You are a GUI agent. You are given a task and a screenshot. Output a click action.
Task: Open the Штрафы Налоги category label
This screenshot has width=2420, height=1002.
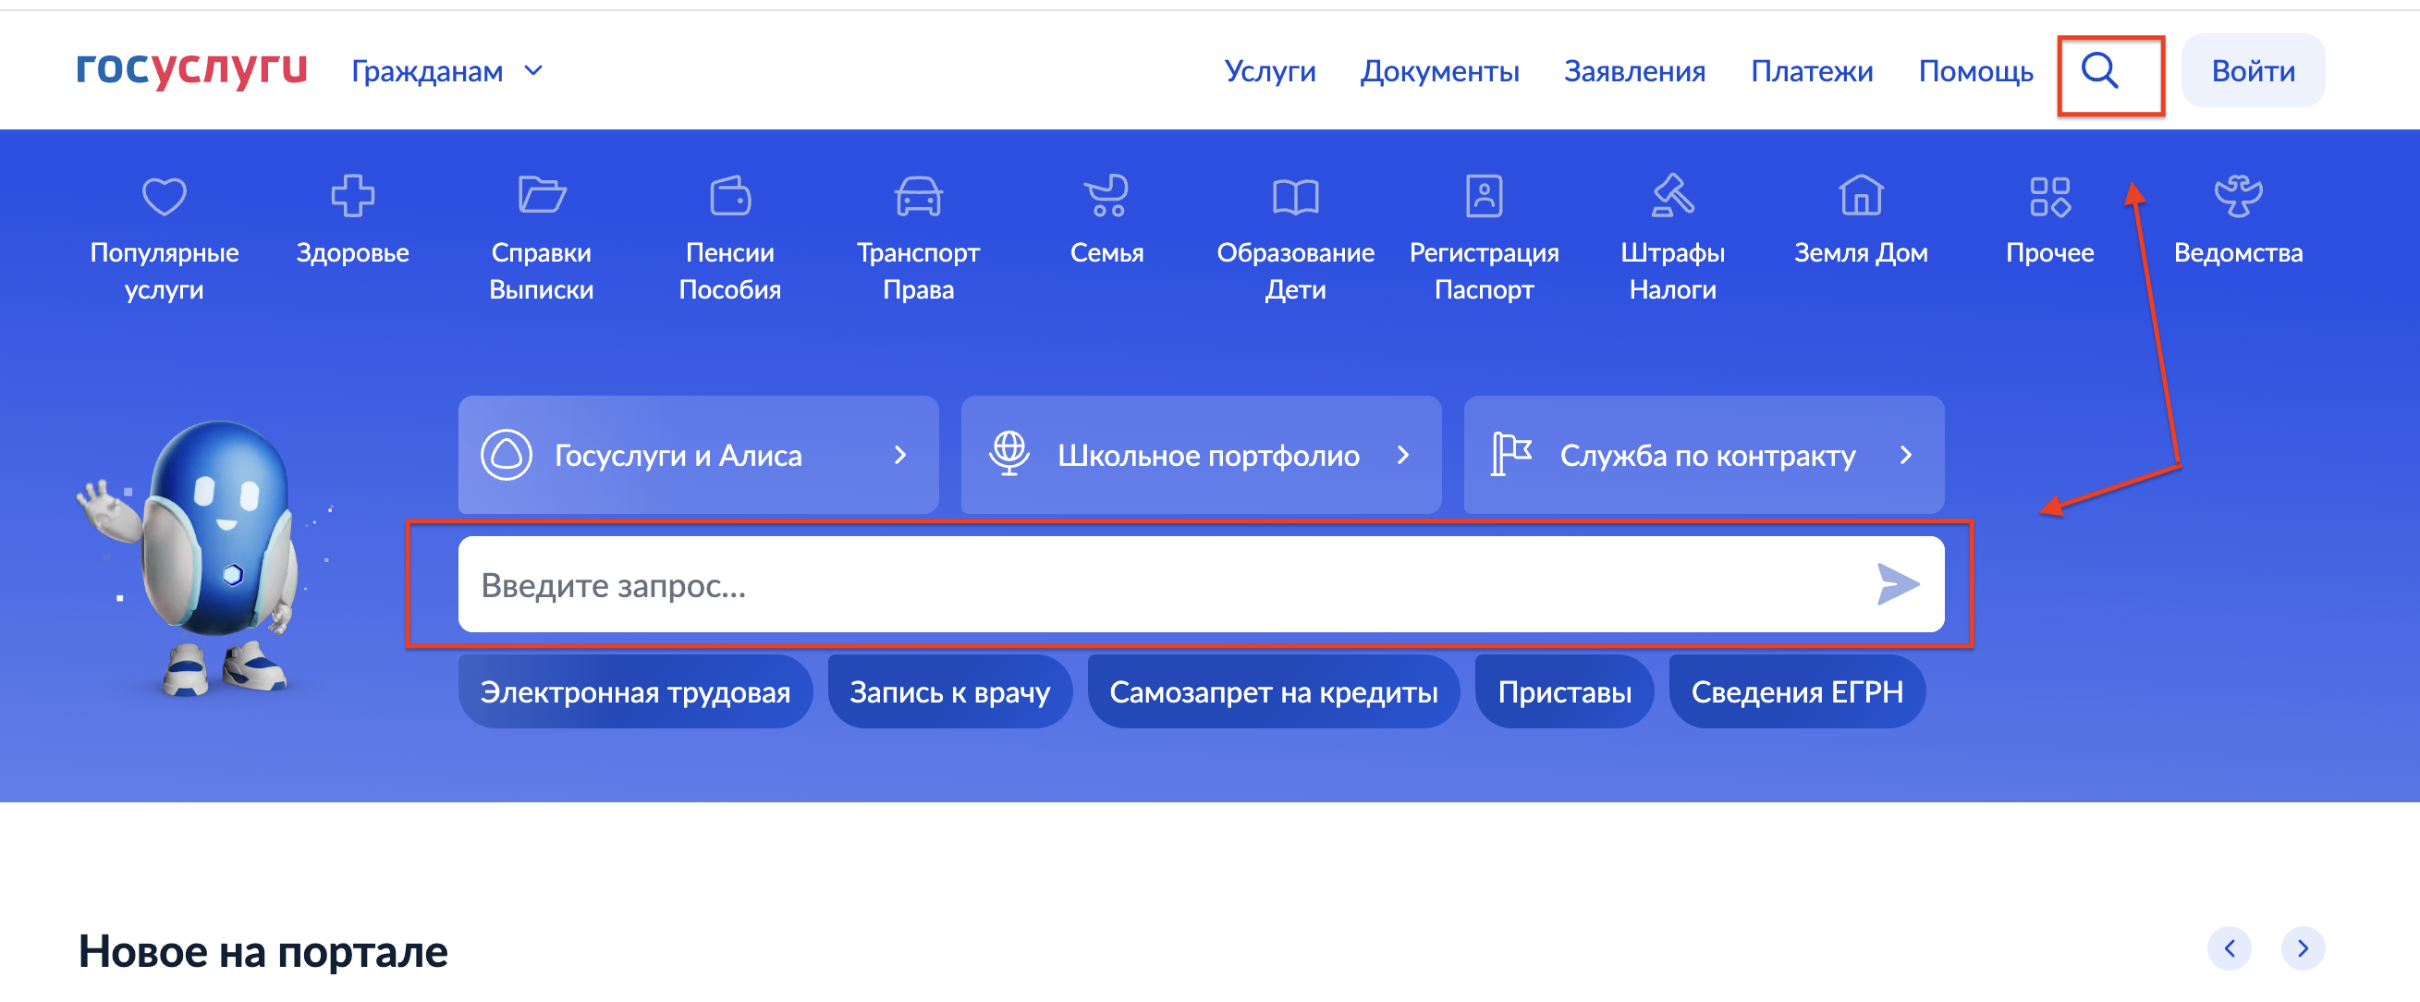click(1672, 271)
